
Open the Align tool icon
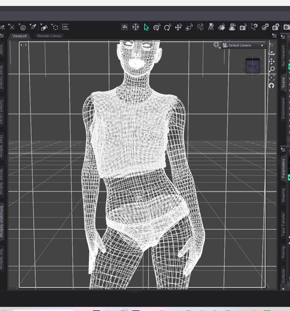pos(65,27)
